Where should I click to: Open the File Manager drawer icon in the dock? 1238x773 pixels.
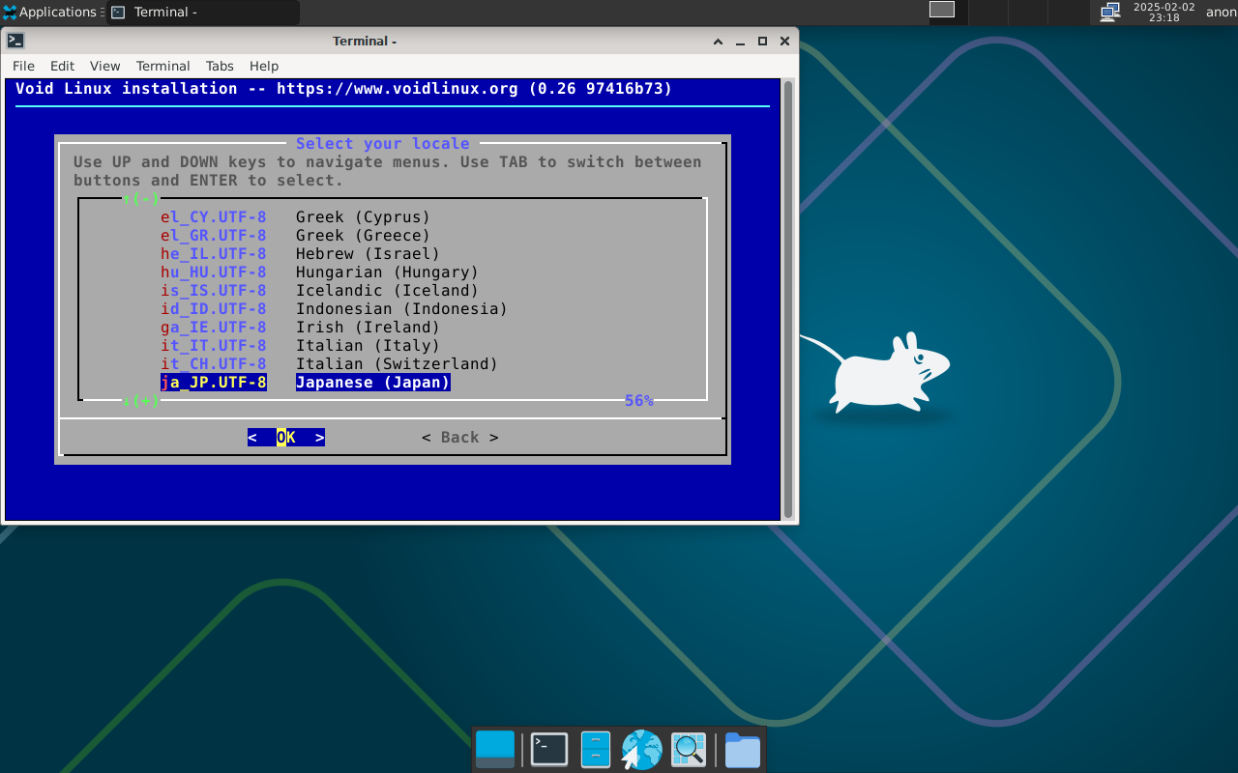(596, 750)
